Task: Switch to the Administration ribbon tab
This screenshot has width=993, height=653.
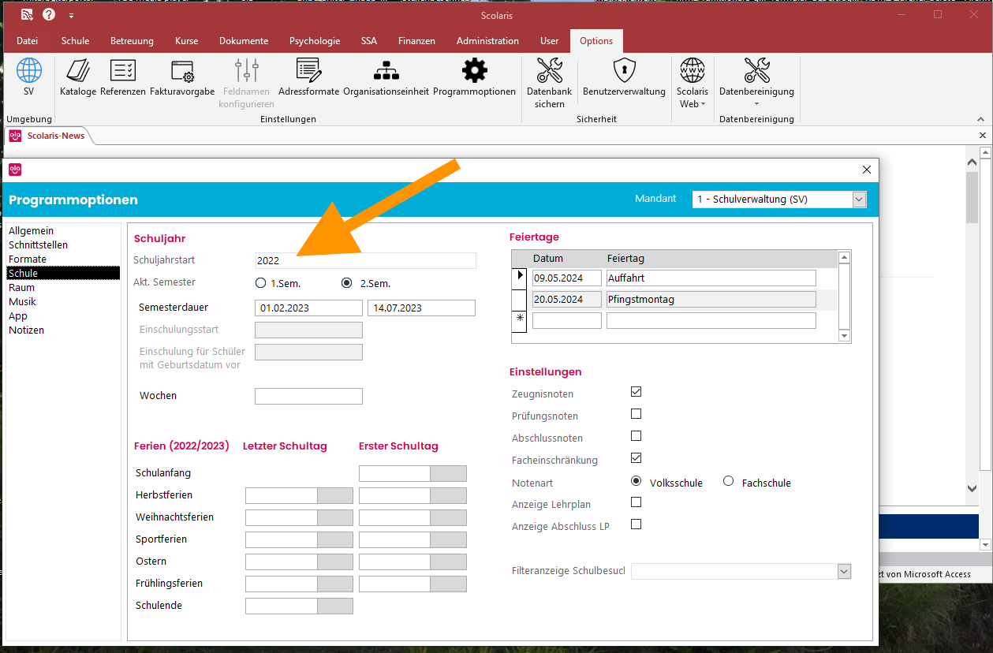Action: [487, 41]
